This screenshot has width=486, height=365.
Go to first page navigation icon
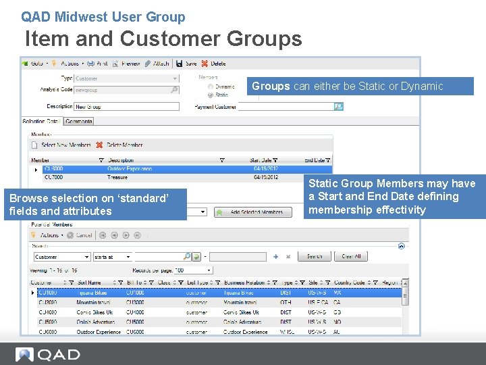pyautogui.click(x=103, y=235)
